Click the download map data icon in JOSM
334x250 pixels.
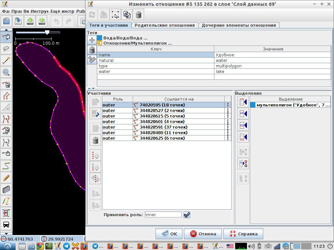tap(30, 21)
